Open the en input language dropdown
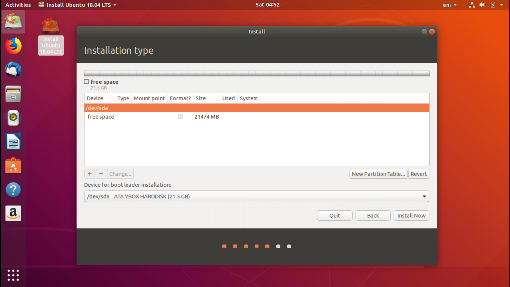The height and width of the screenshot is (287, 510). click(450, 5)
